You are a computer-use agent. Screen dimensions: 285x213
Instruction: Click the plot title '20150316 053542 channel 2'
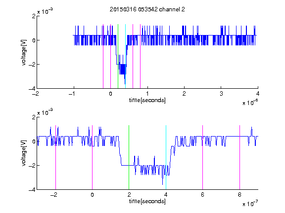pos(147,9)
